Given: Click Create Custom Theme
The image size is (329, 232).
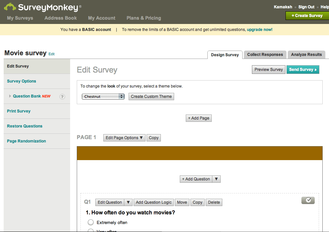Looking at the screenshot, I should pyautogui.click(x=151, y=97).
